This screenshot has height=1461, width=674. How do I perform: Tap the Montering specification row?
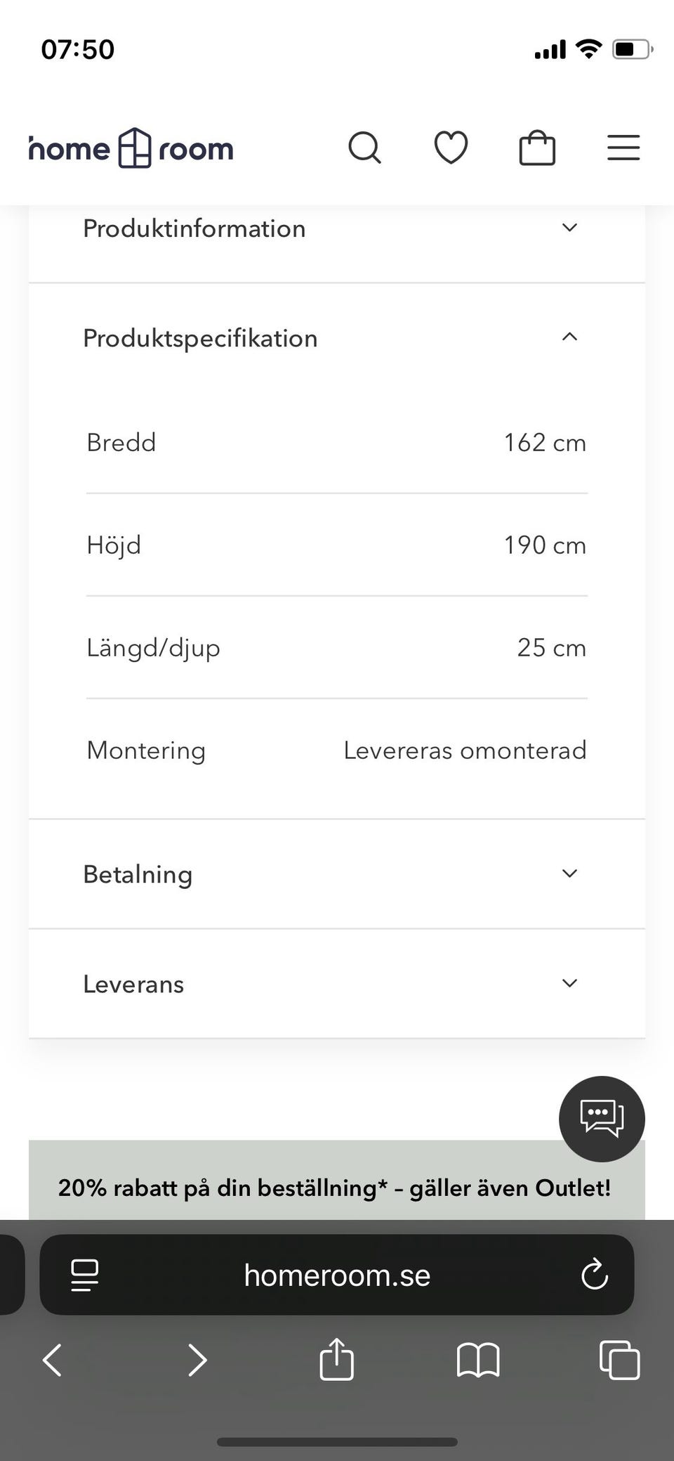pyautogui.click(x=337, y=750)
